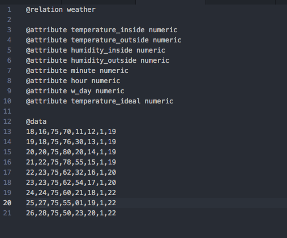The width and height of the screenshot is (287, 238).
Task: Click data row '21,22,75,78,55,15,1,19'
Action: coord(71,162)
